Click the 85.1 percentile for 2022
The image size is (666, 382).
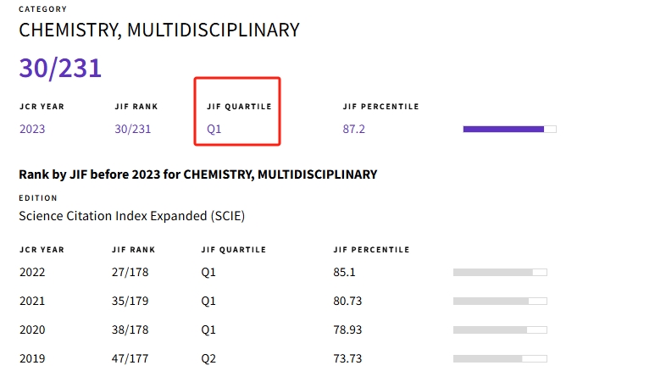344,273
